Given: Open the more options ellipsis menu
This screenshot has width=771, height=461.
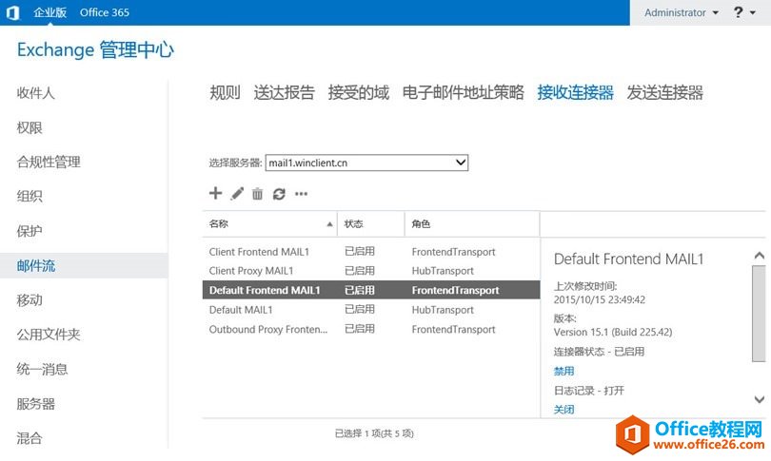Looking at the screenshot, I should coord(301,194).
